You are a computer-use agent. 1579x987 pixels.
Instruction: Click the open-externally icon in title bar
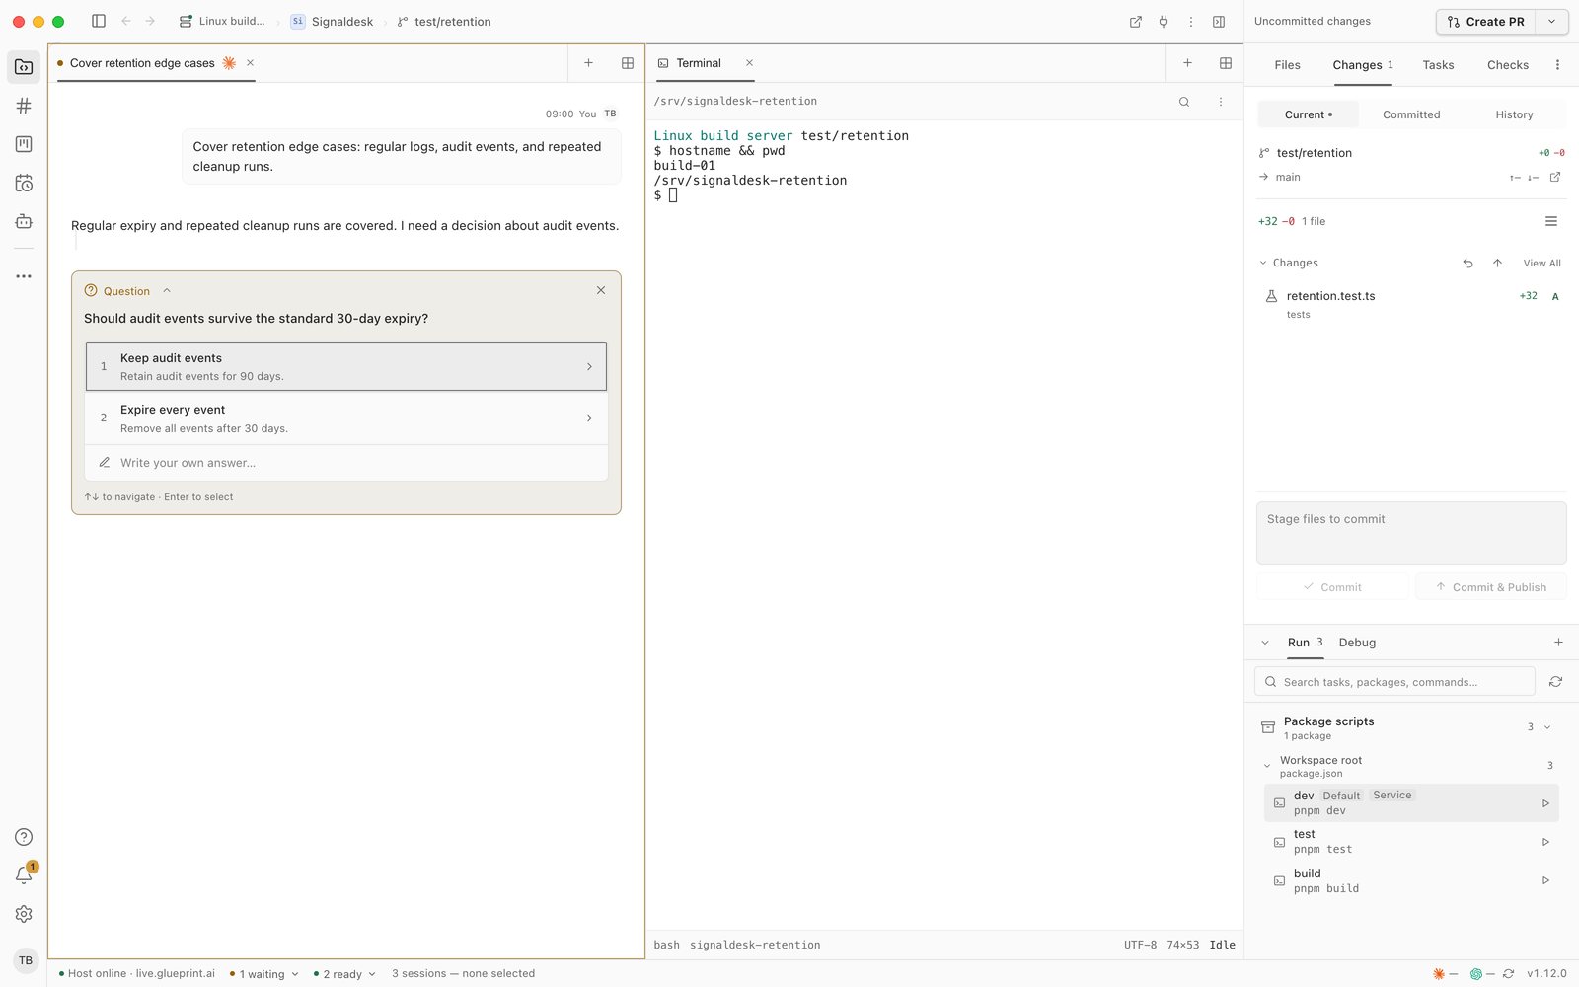[x=1136, y=22]
